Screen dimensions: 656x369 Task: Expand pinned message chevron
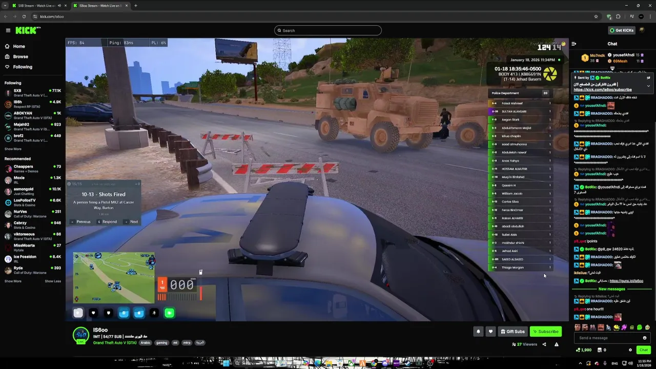[x=648, y=86]
